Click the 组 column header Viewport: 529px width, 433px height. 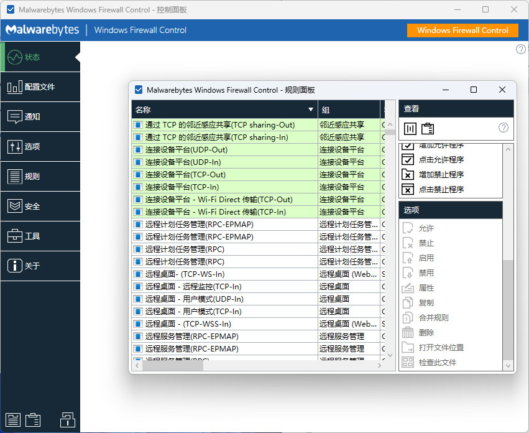click(349, 109)
